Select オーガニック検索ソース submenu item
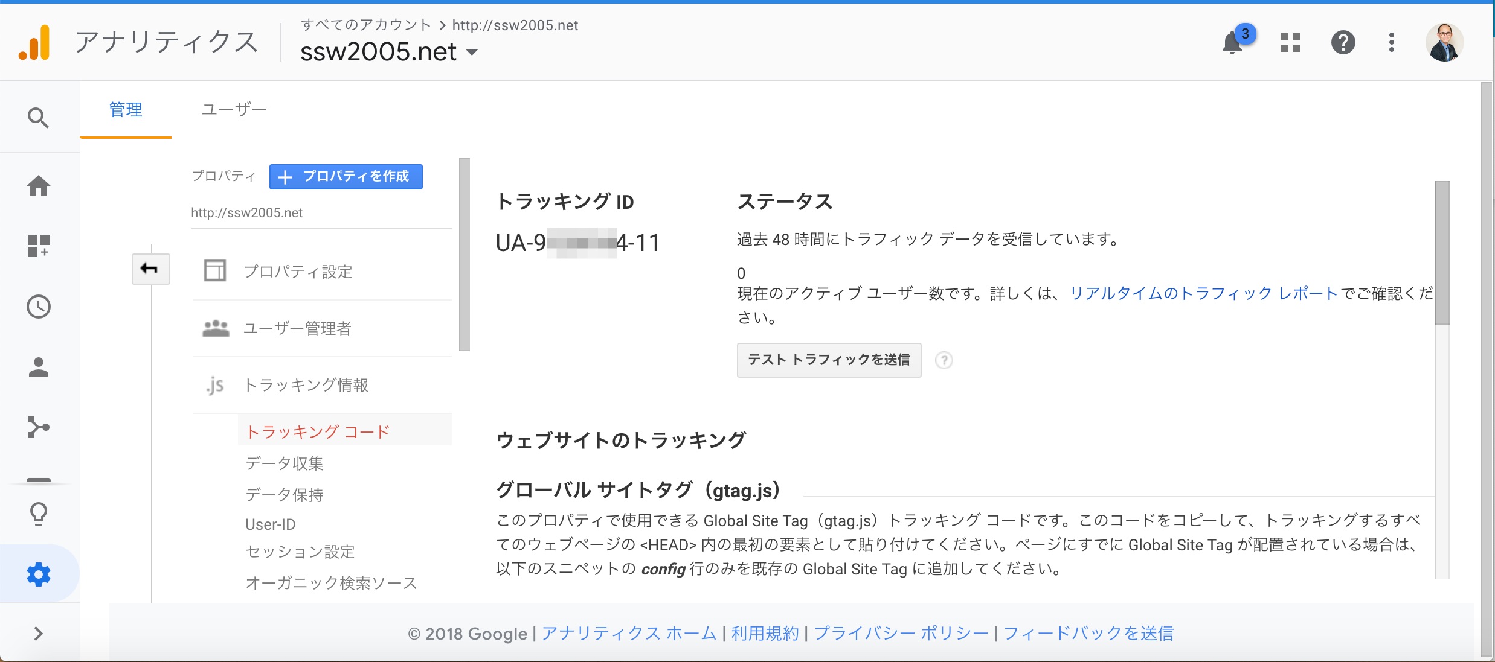The height and width of the screenshot is (662, 1495). click(x=331, y=583)
